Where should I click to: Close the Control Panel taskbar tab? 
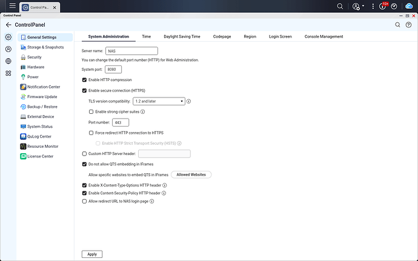tap(55, 7)
